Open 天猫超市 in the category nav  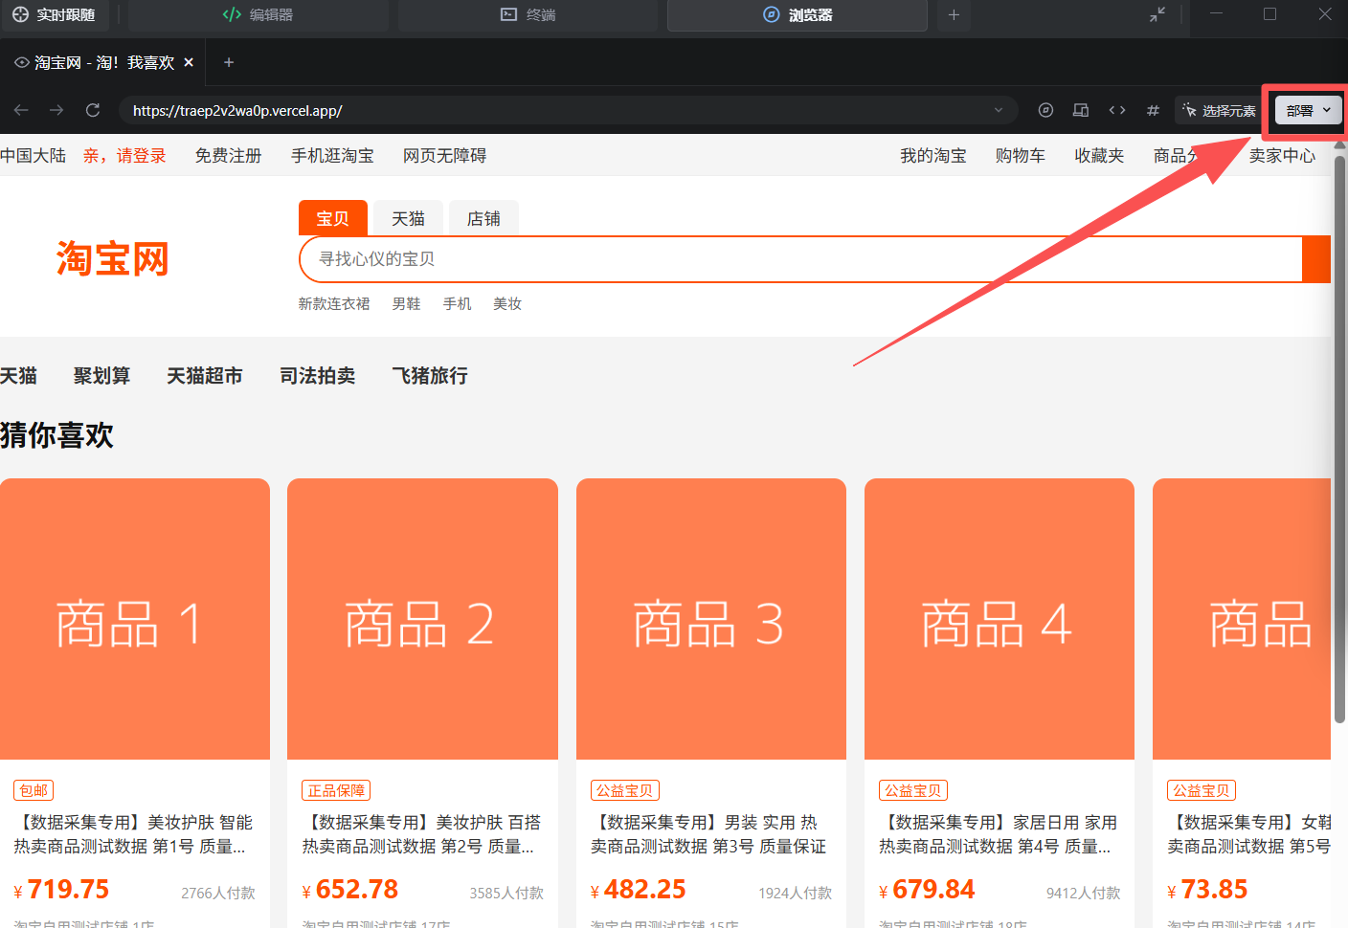pos(205,376)
